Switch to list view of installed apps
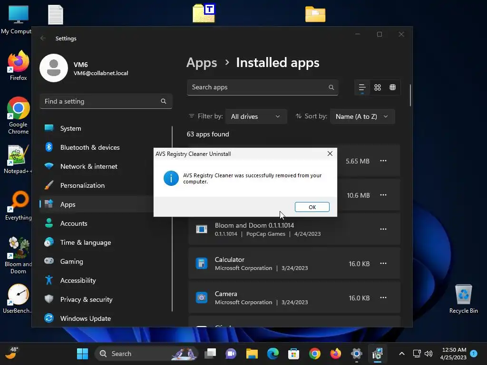 click(362, 87)
